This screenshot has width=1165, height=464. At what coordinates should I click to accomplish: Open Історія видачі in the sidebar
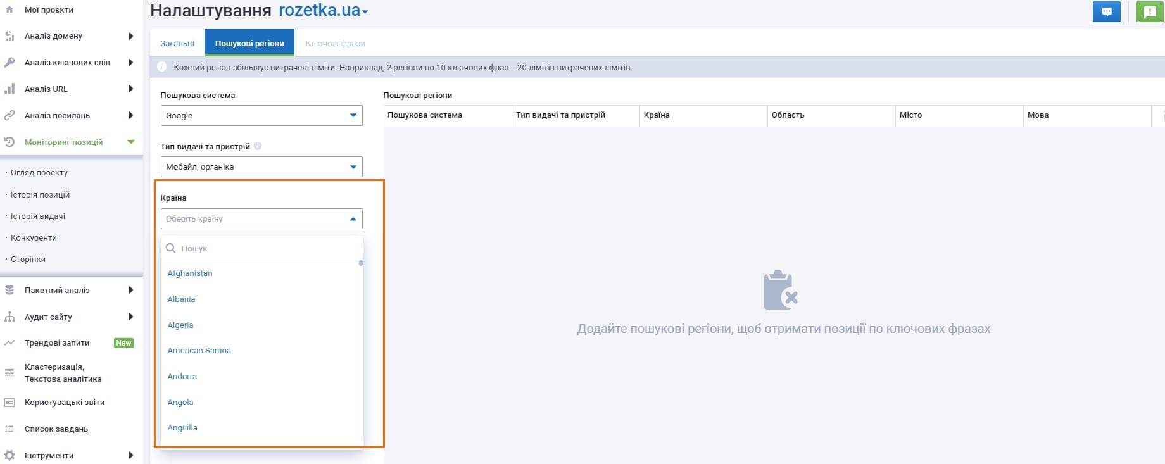click(x=38, y=216)
